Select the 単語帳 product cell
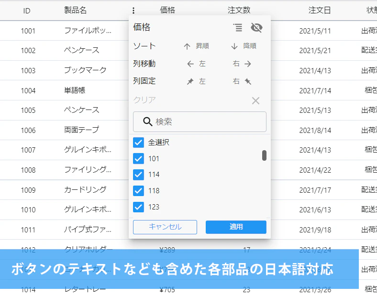Image resolution: width=377 pixels, height=297 pixels. 75,90
